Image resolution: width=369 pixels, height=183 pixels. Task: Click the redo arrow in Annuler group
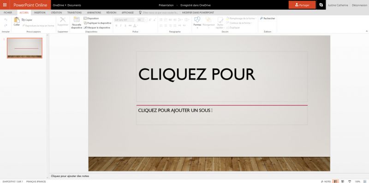click(6, 26)
